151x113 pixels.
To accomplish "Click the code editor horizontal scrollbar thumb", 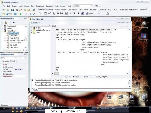I will pyautogui.click(x=57, y=74).
